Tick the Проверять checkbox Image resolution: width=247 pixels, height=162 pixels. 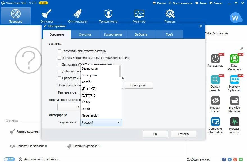pos(59,78)
